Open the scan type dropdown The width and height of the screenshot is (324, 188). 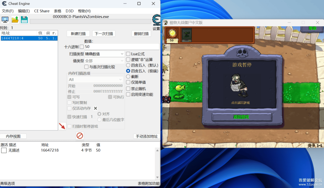(104, 54)
